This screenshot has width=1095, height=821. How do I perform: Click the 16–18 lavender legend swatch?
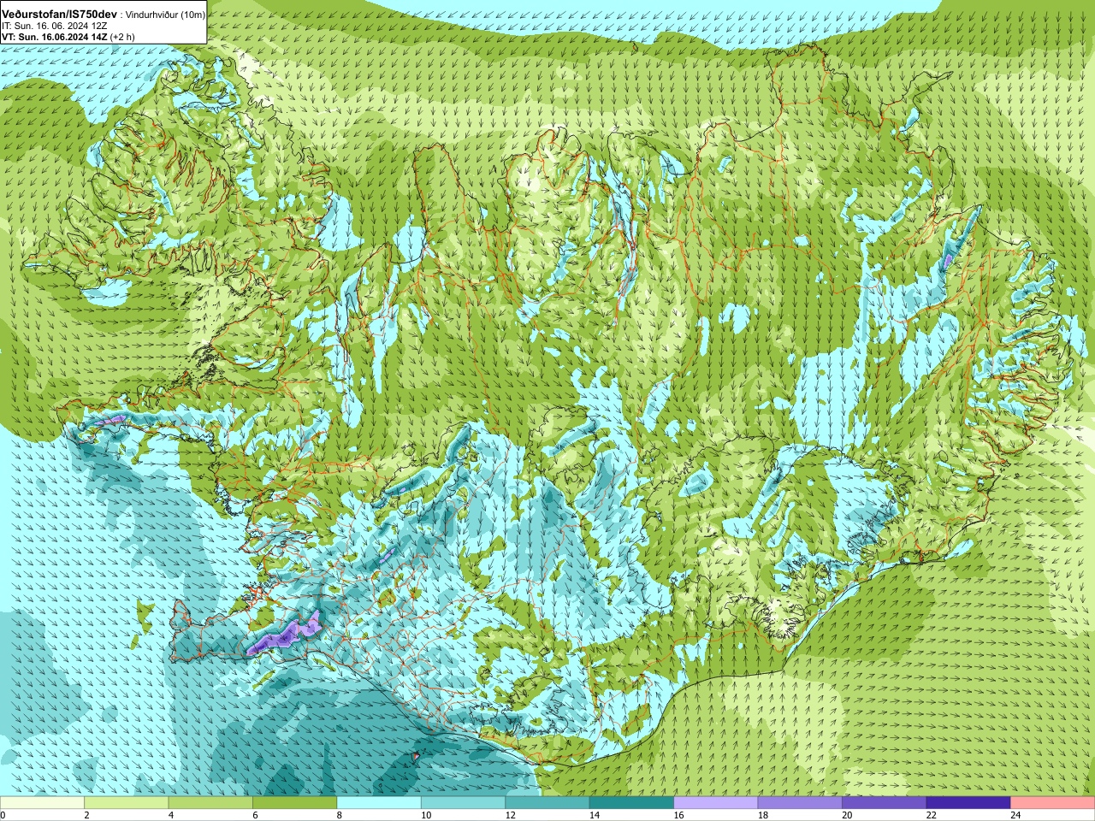coord(716,803)
